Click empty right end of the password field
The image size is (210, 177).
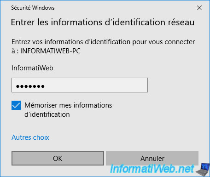(x=130, y=85)
